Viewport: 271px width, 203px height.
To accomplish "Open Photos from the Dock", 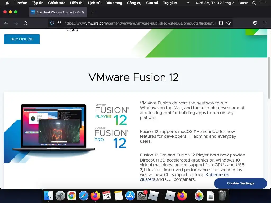I will tap(199, 196).
